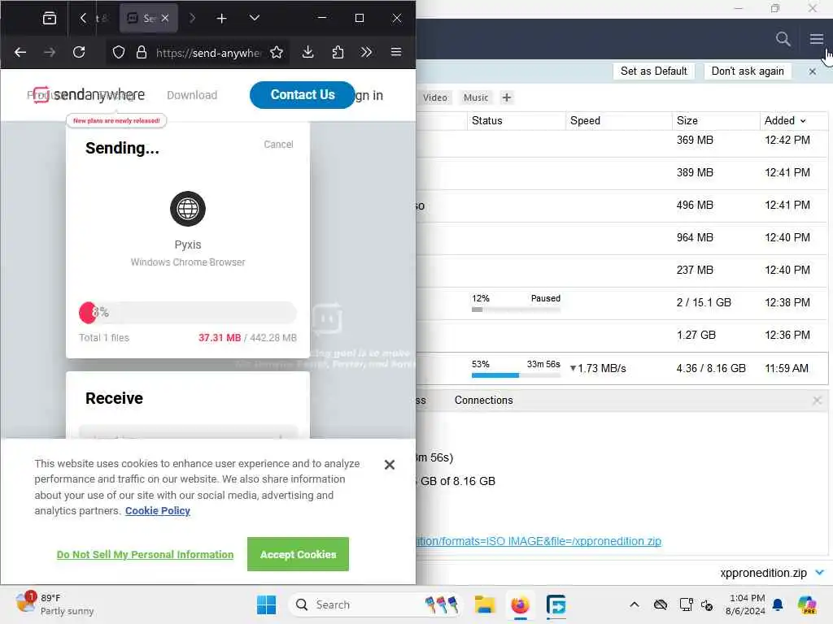Cancel the file sending transfer

(x=278, y=145)
